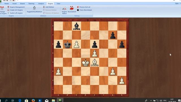This screenshot has height=102, width=181.
Task: Select the Engine ribbon tab
Action: [50, 4]
